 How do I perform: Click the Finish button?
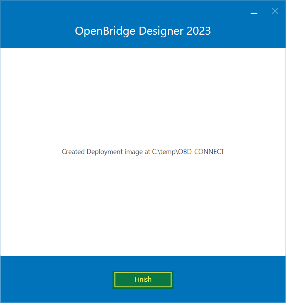click(143, 280)
